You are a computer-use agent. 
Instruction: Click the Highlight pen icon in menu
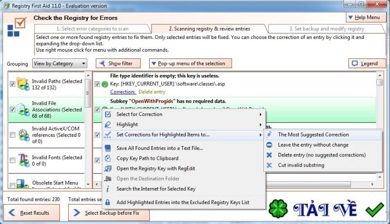(108, 124)
